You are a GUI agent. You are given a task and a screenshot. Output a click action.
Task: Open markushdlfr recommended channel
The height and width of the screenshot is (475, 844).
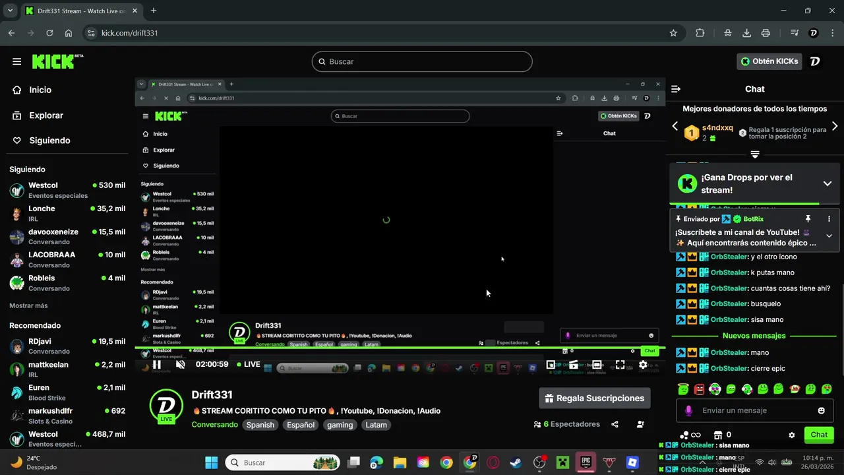click(x=67, y=416)
